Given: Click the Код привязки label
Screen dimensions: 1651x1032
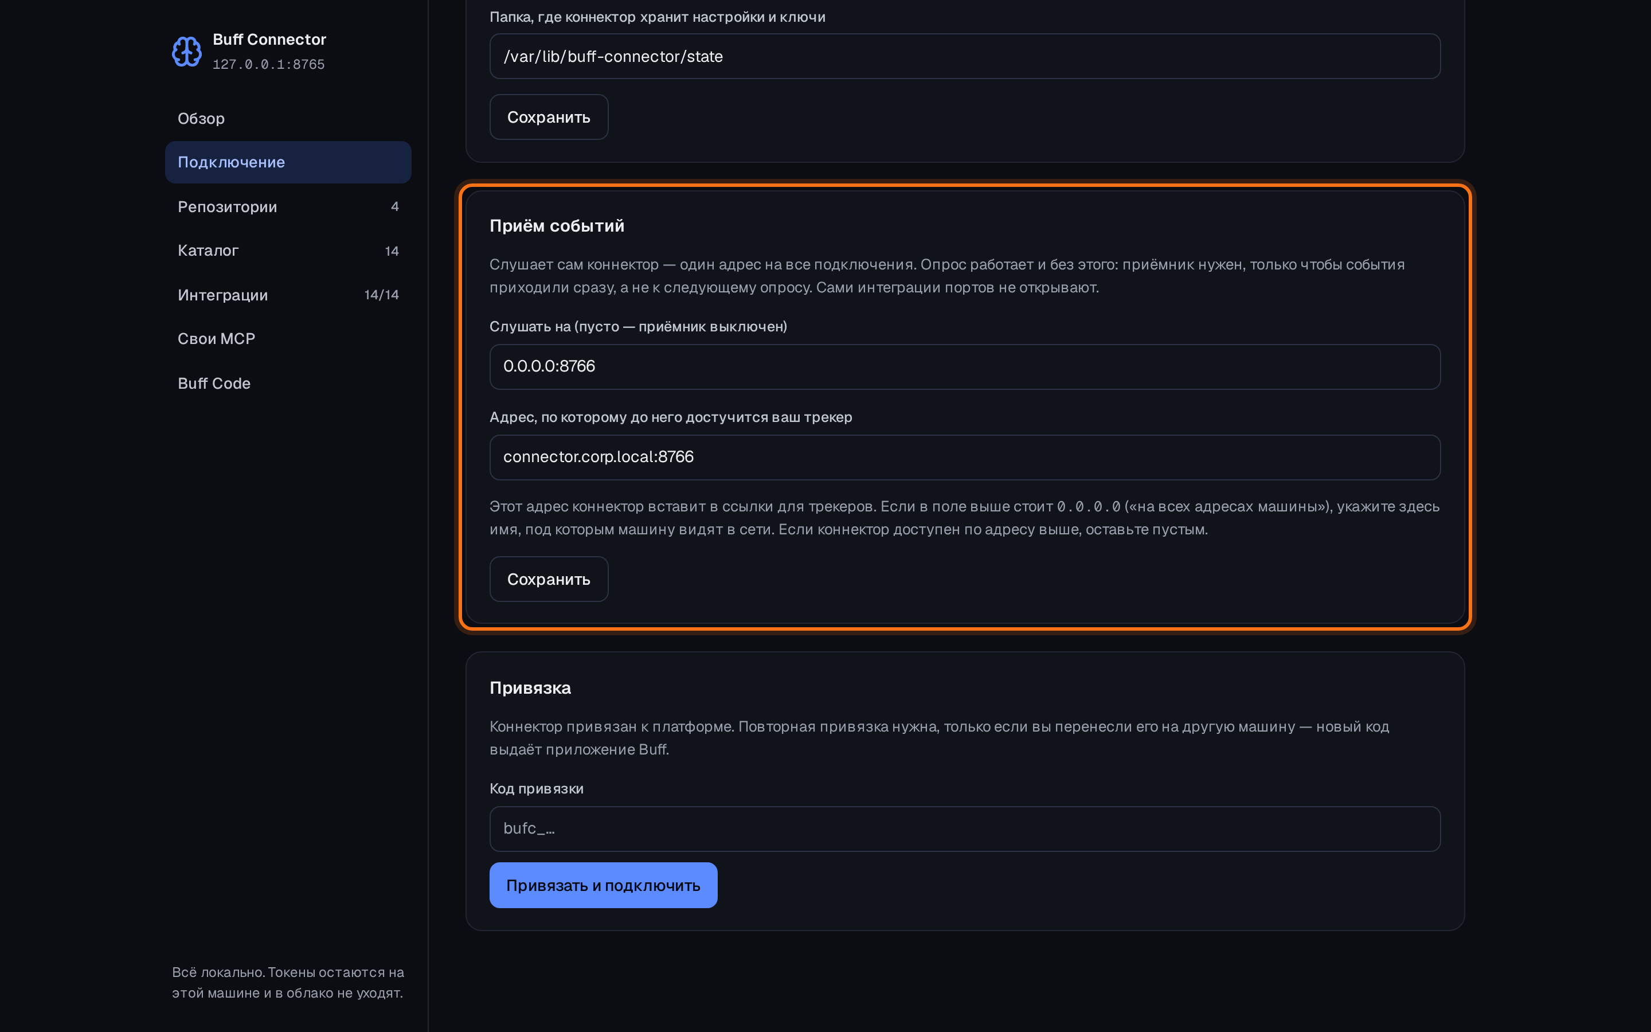Looking at the screenshot, I should [x=536, y=788].
